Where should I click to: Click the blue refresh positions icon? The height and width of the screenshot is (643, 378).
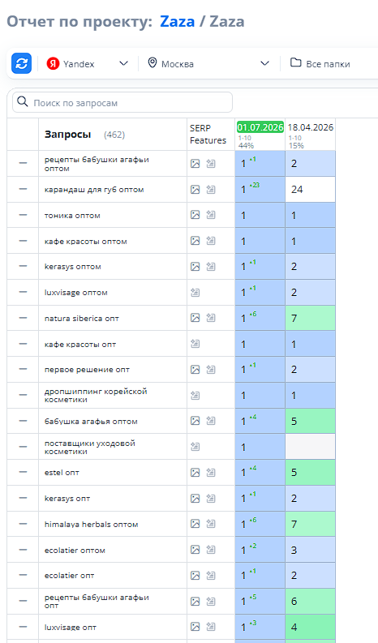tap(21, 63)
